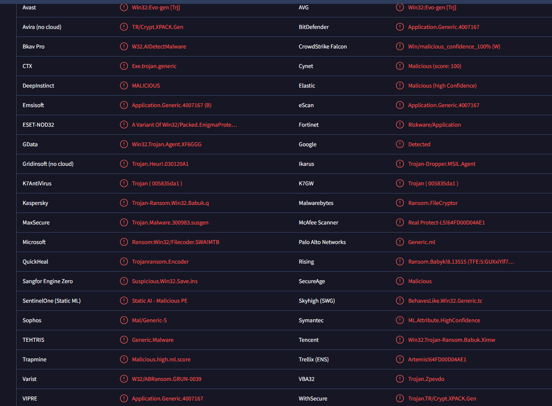Viewport: 552px width, 406px height.
Task: Click the SecureAge vendor name
Action: click(312, 281)
